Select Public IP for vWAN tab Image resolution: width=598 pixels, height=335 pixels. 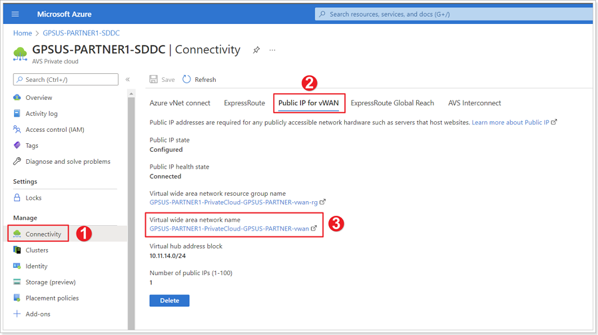[308, 103]
